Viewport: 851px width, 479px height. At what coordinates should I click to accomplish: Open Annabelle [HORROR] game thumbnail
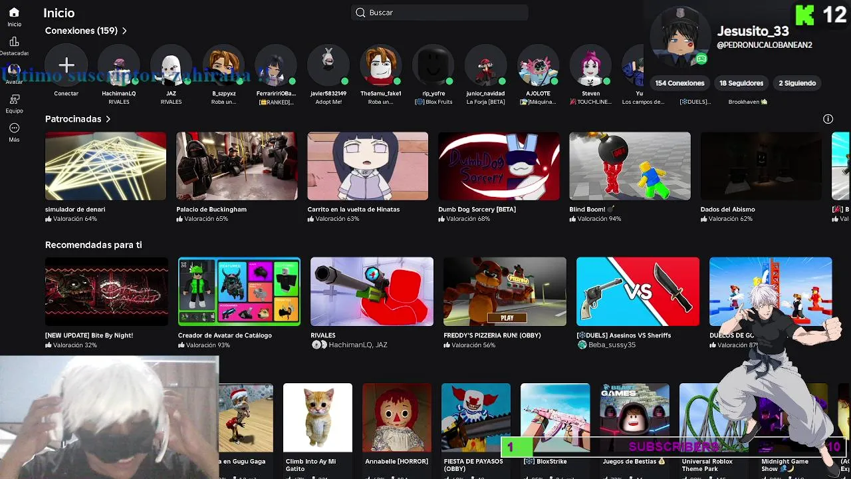397,418
